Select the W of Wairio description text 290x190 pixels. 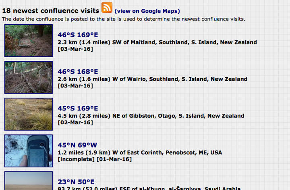(x=152, y=79)
